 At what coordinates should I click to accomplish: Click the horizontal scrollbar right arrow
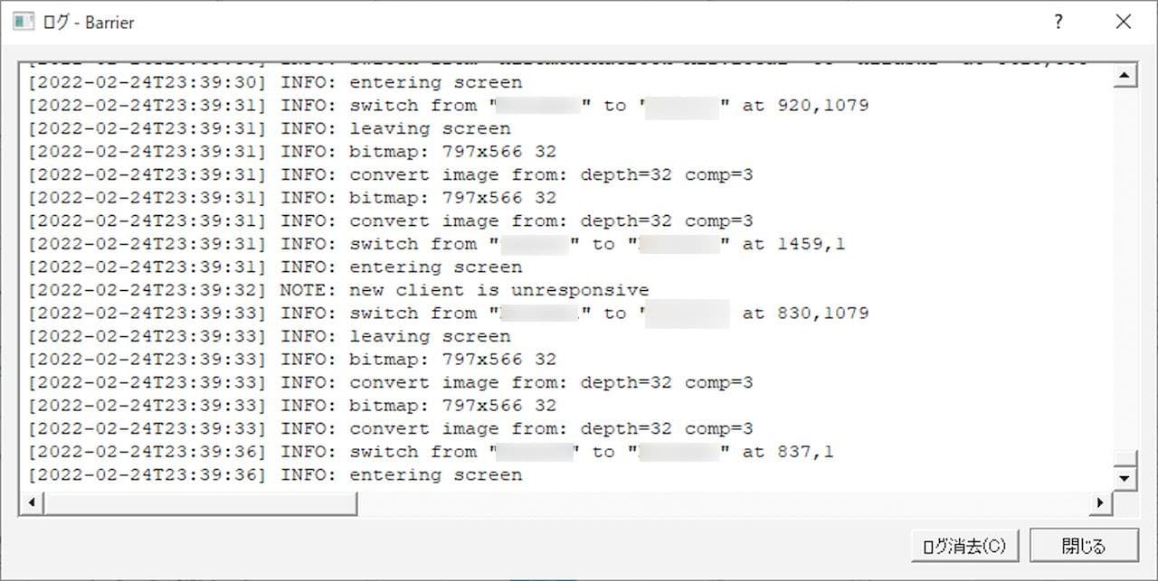(1101, 502)
